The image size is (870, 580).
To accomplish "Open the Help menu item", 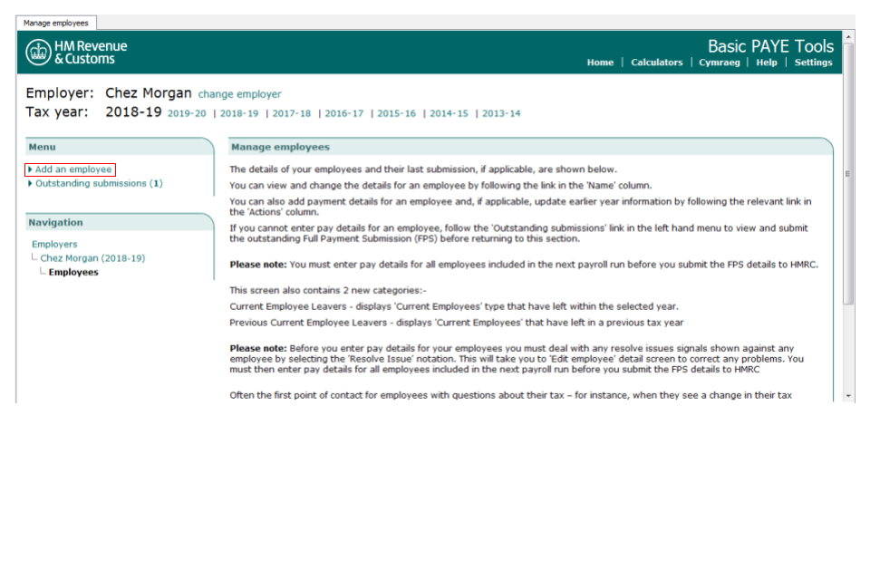I will (x=767, y=63).
